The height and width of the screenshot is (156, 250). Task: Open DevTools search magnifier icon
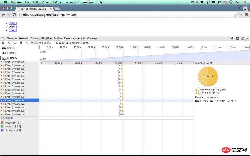coord(3,38)
